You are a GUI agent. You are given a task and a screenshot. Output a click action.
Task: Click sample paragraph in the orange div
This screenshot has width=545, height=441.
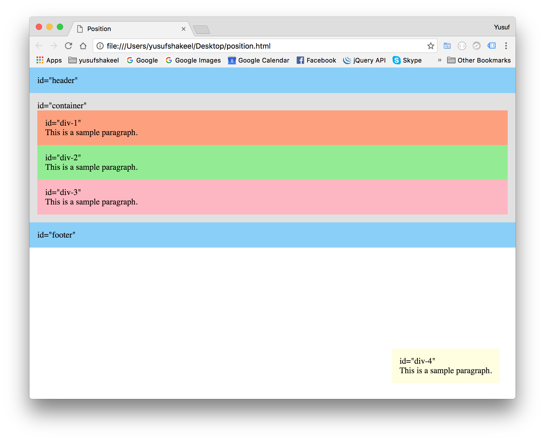(92, 132)
